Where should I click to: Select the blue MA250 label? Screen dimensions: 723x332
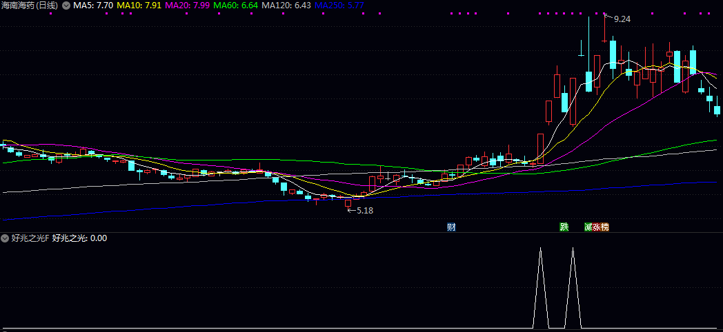pos(339,6)
